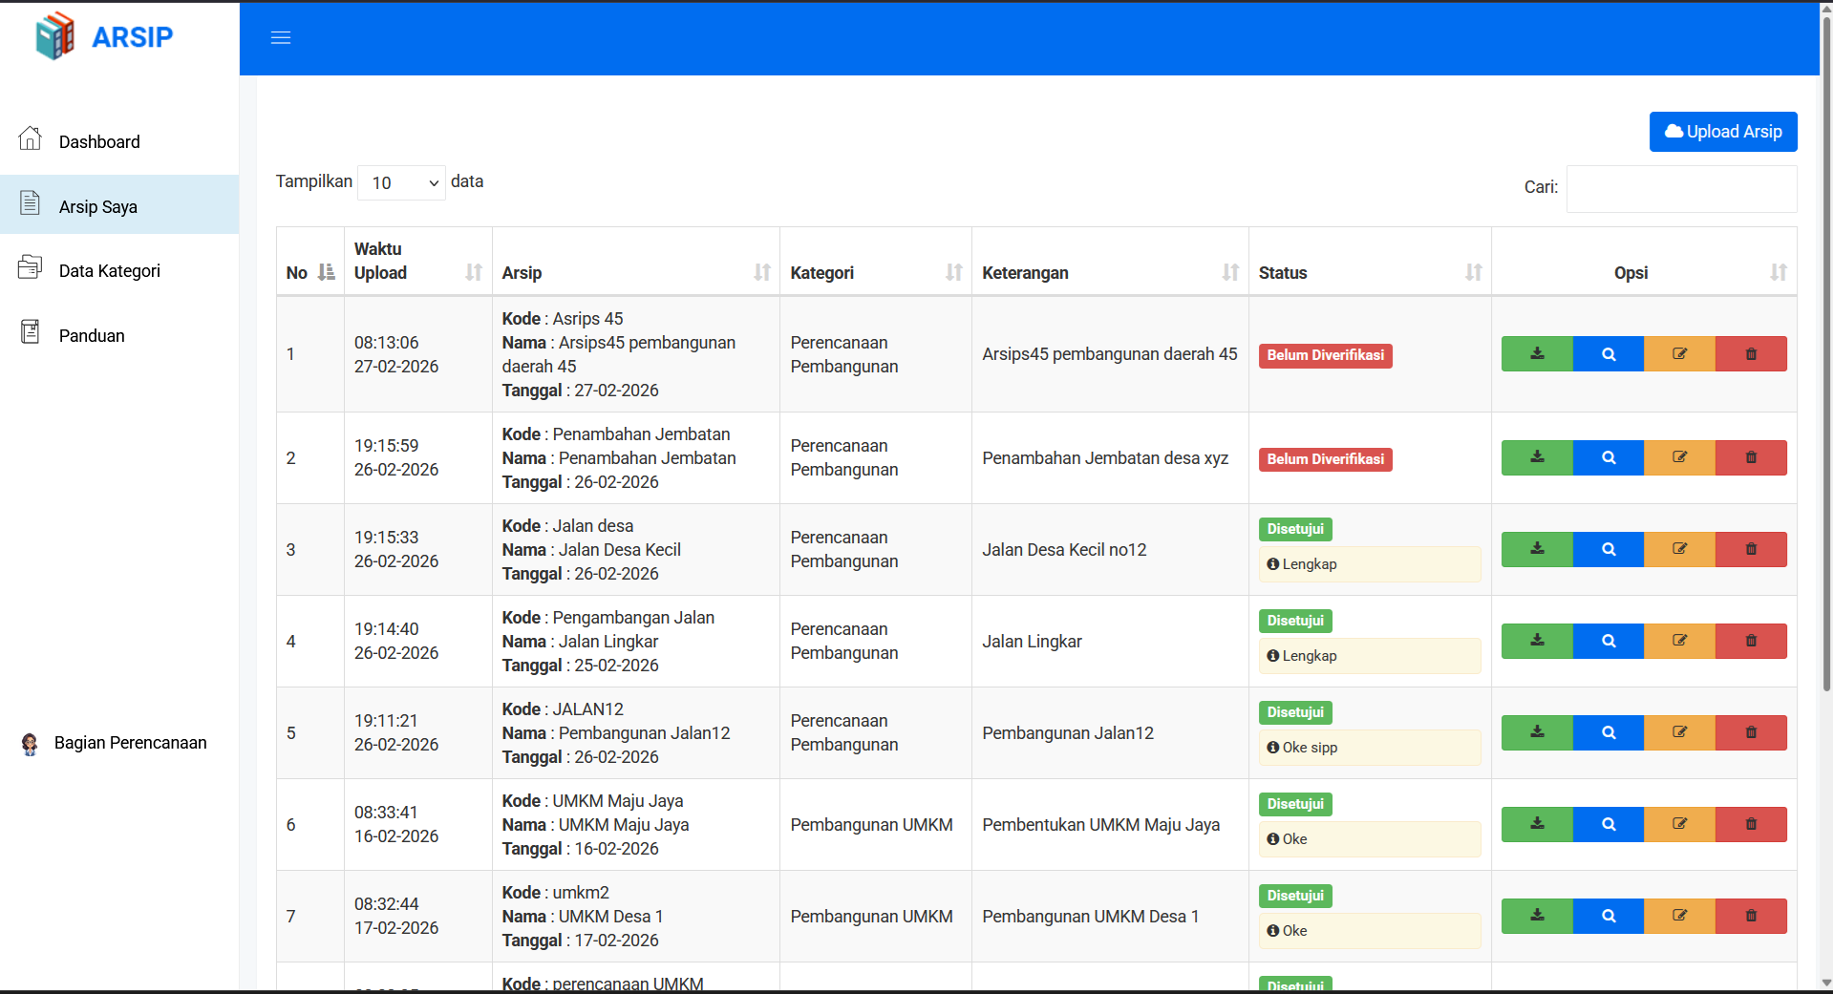This screenshot has width=1833, height=994.
Task: Click the Disetujui badge for Jalan desa
Action: tap(1295, 529)
